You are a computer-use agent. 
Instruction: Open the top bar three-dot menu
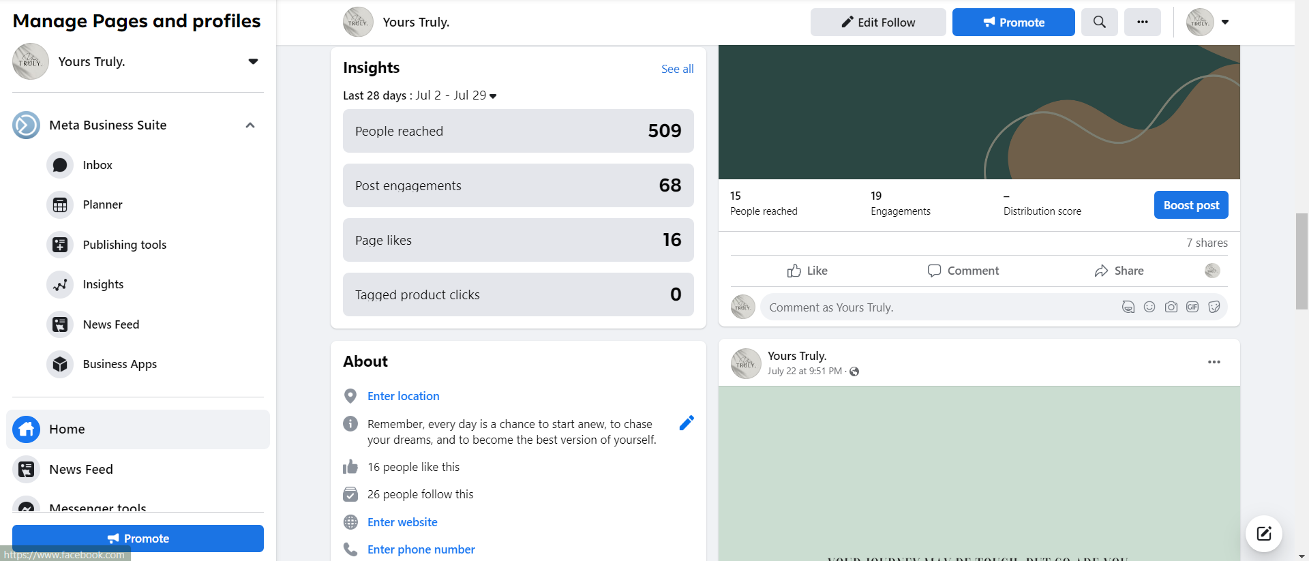point(1143,22)
